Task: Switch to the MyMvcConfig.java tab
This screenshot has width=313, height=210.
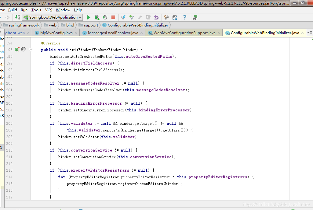Action: (x=56, y=33)
